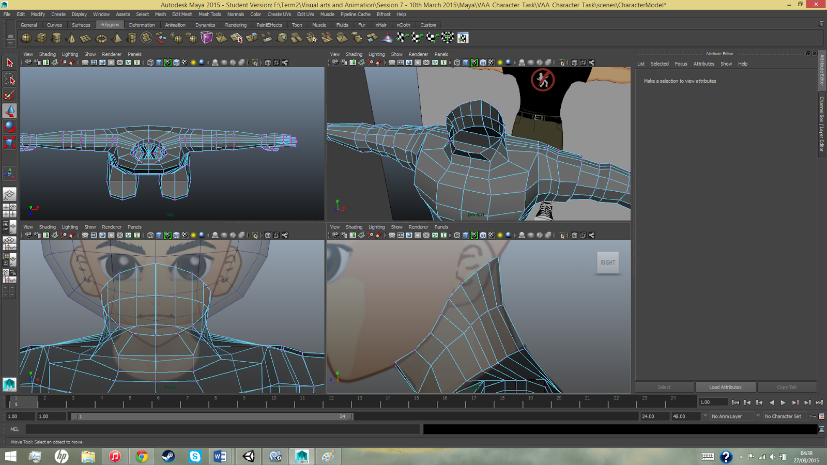Toggle the auto keyframe key button

(813, 416)
